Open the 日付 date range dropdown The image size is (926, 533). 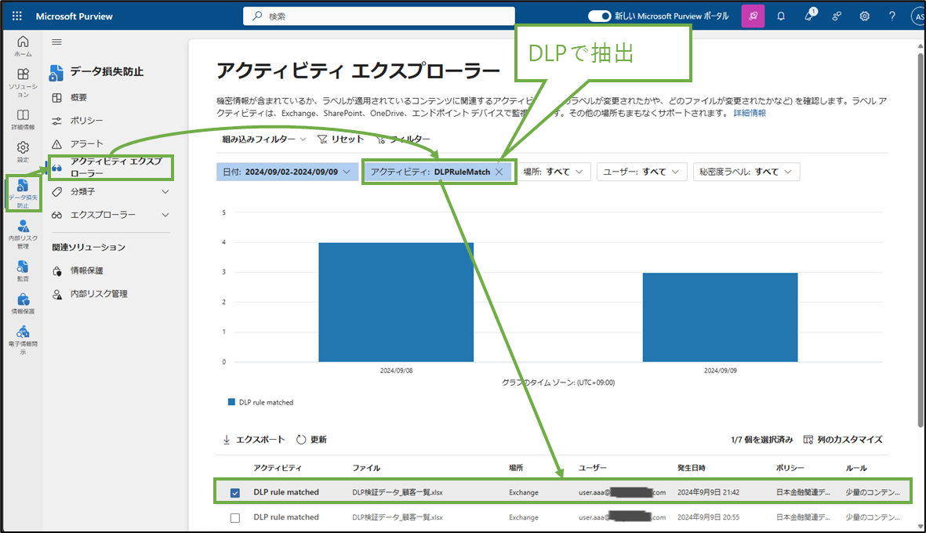tap(287, 172)
